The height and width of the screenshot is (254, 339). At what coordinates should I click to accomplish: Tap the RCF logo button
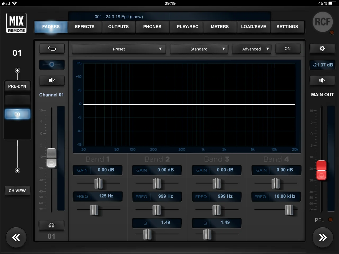(322, 22)
